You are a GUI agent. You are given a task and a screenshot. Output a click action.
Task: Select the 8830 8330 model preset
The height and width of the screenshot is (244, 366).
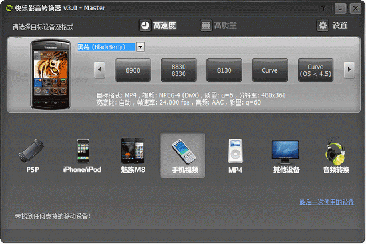point(178,70)
